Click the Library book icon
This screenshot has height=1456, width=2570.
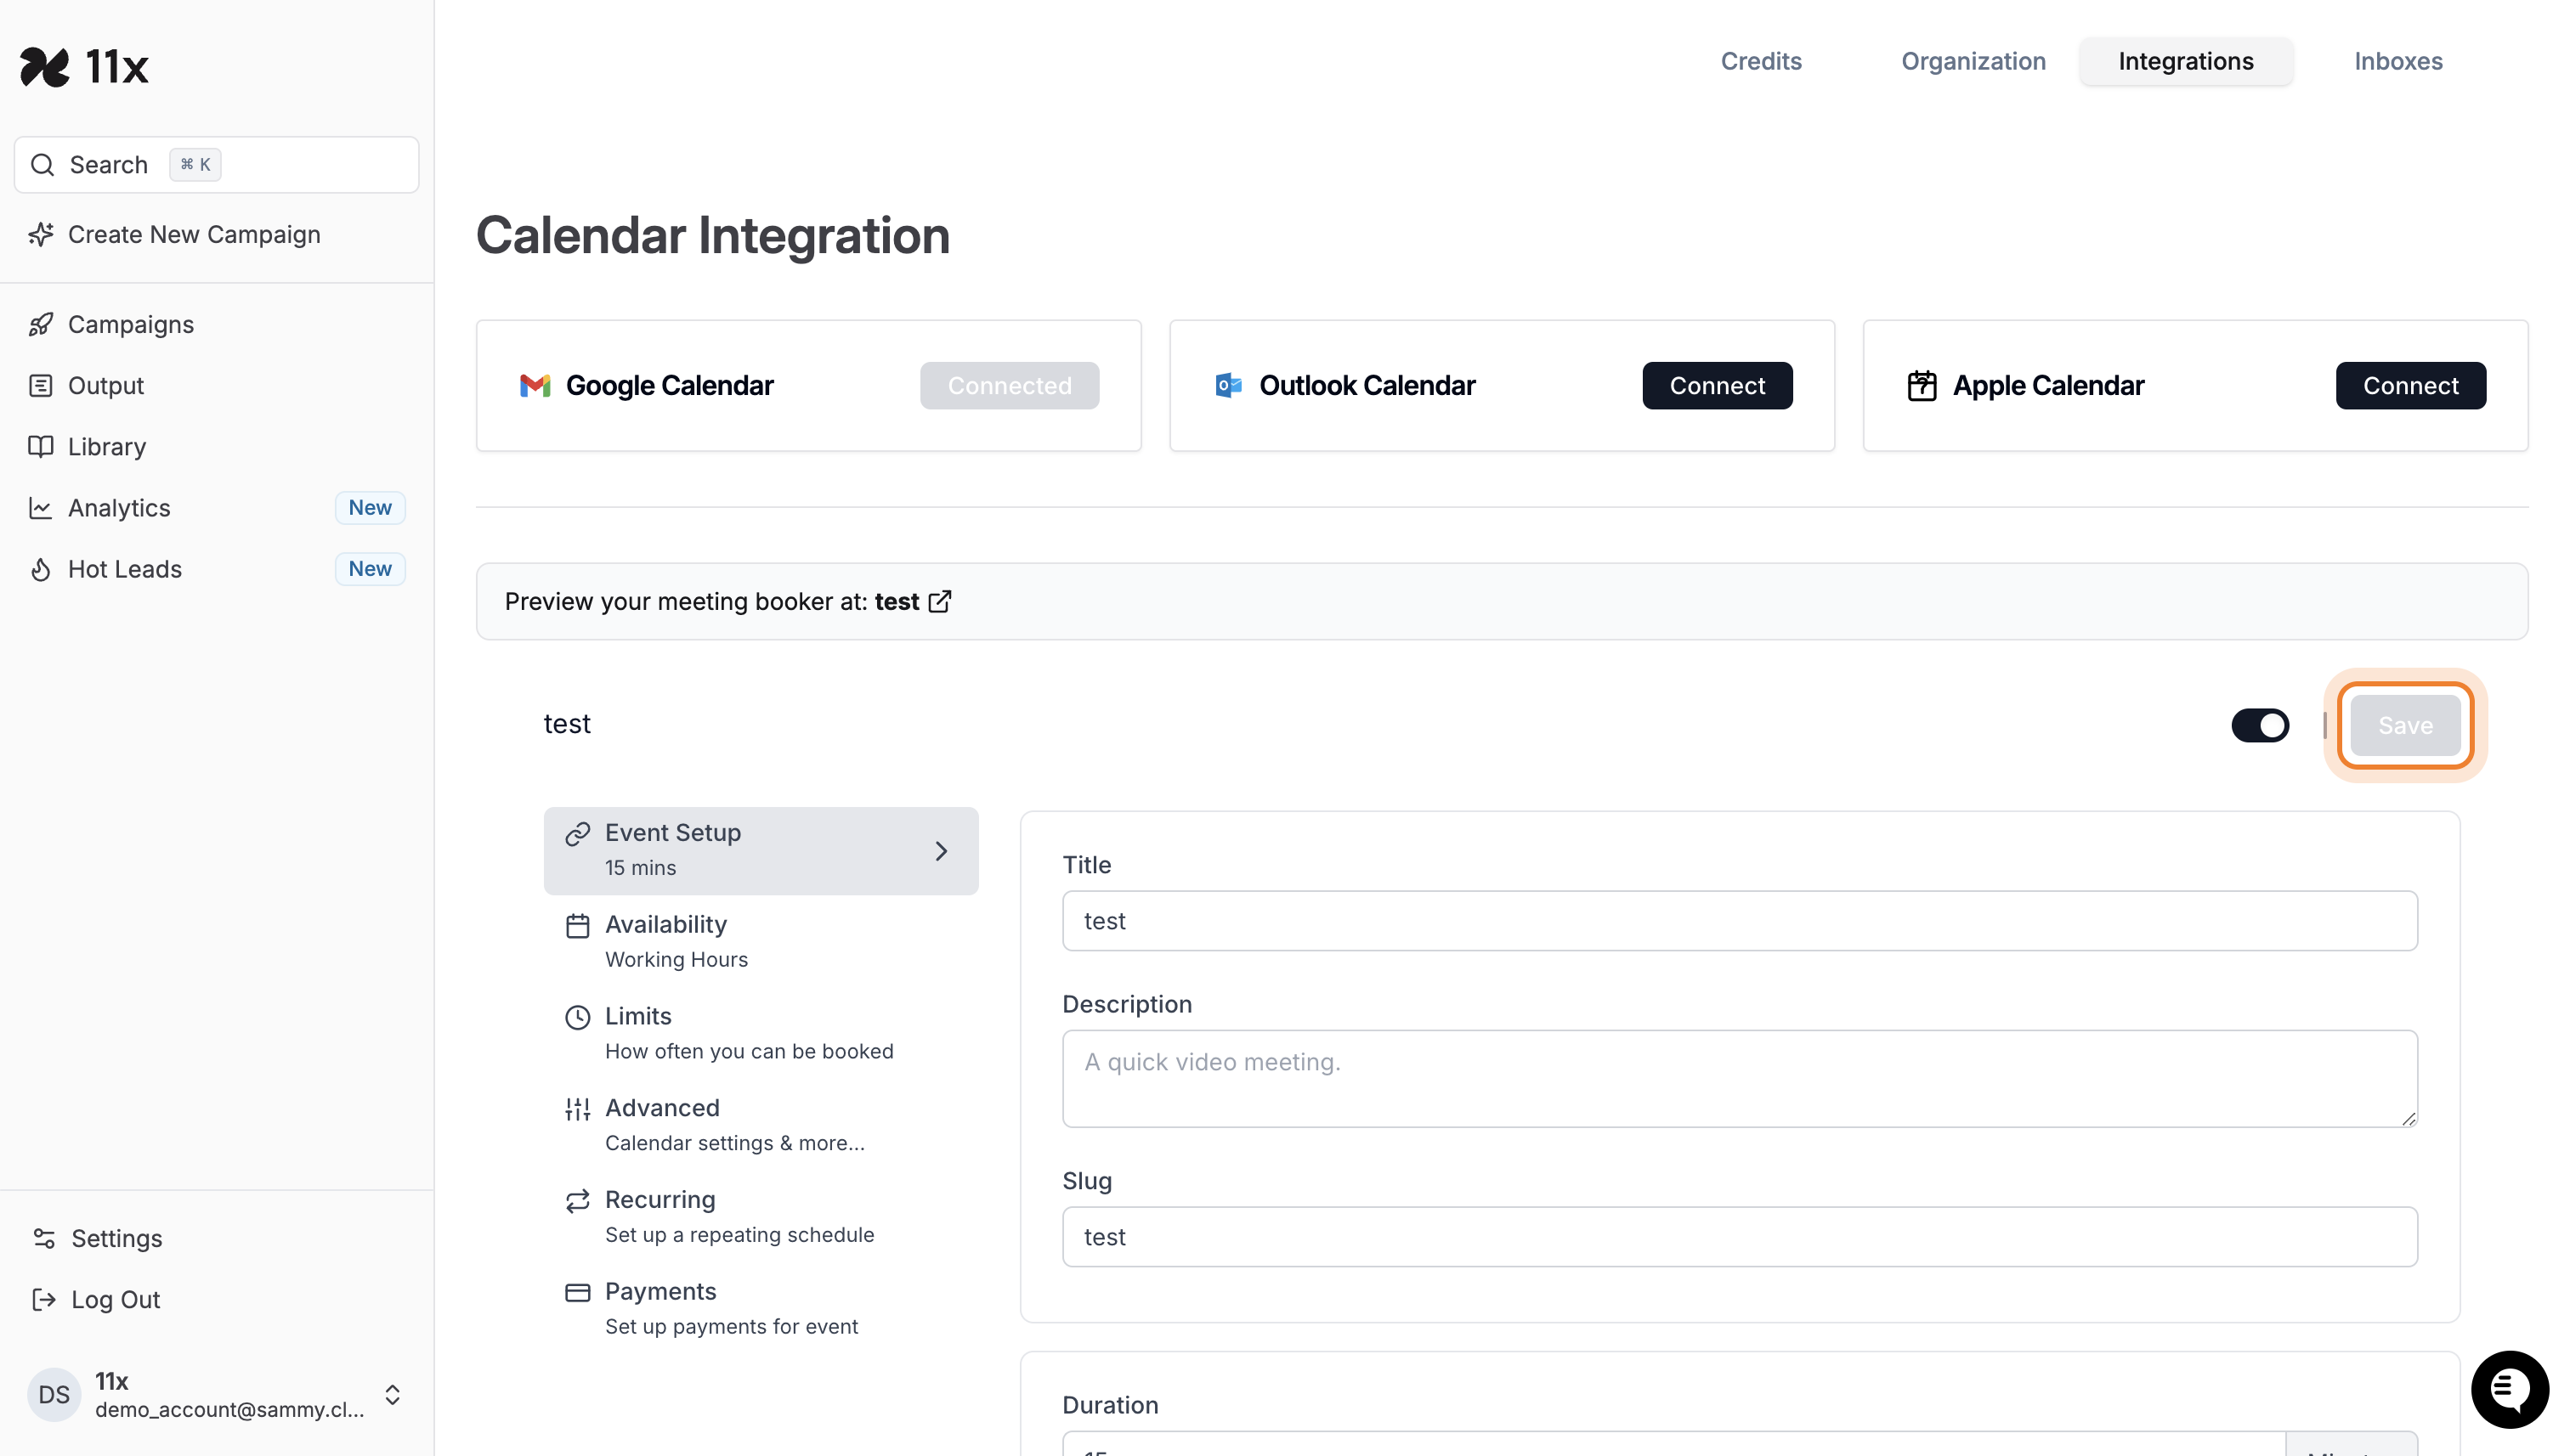point(41,447)
